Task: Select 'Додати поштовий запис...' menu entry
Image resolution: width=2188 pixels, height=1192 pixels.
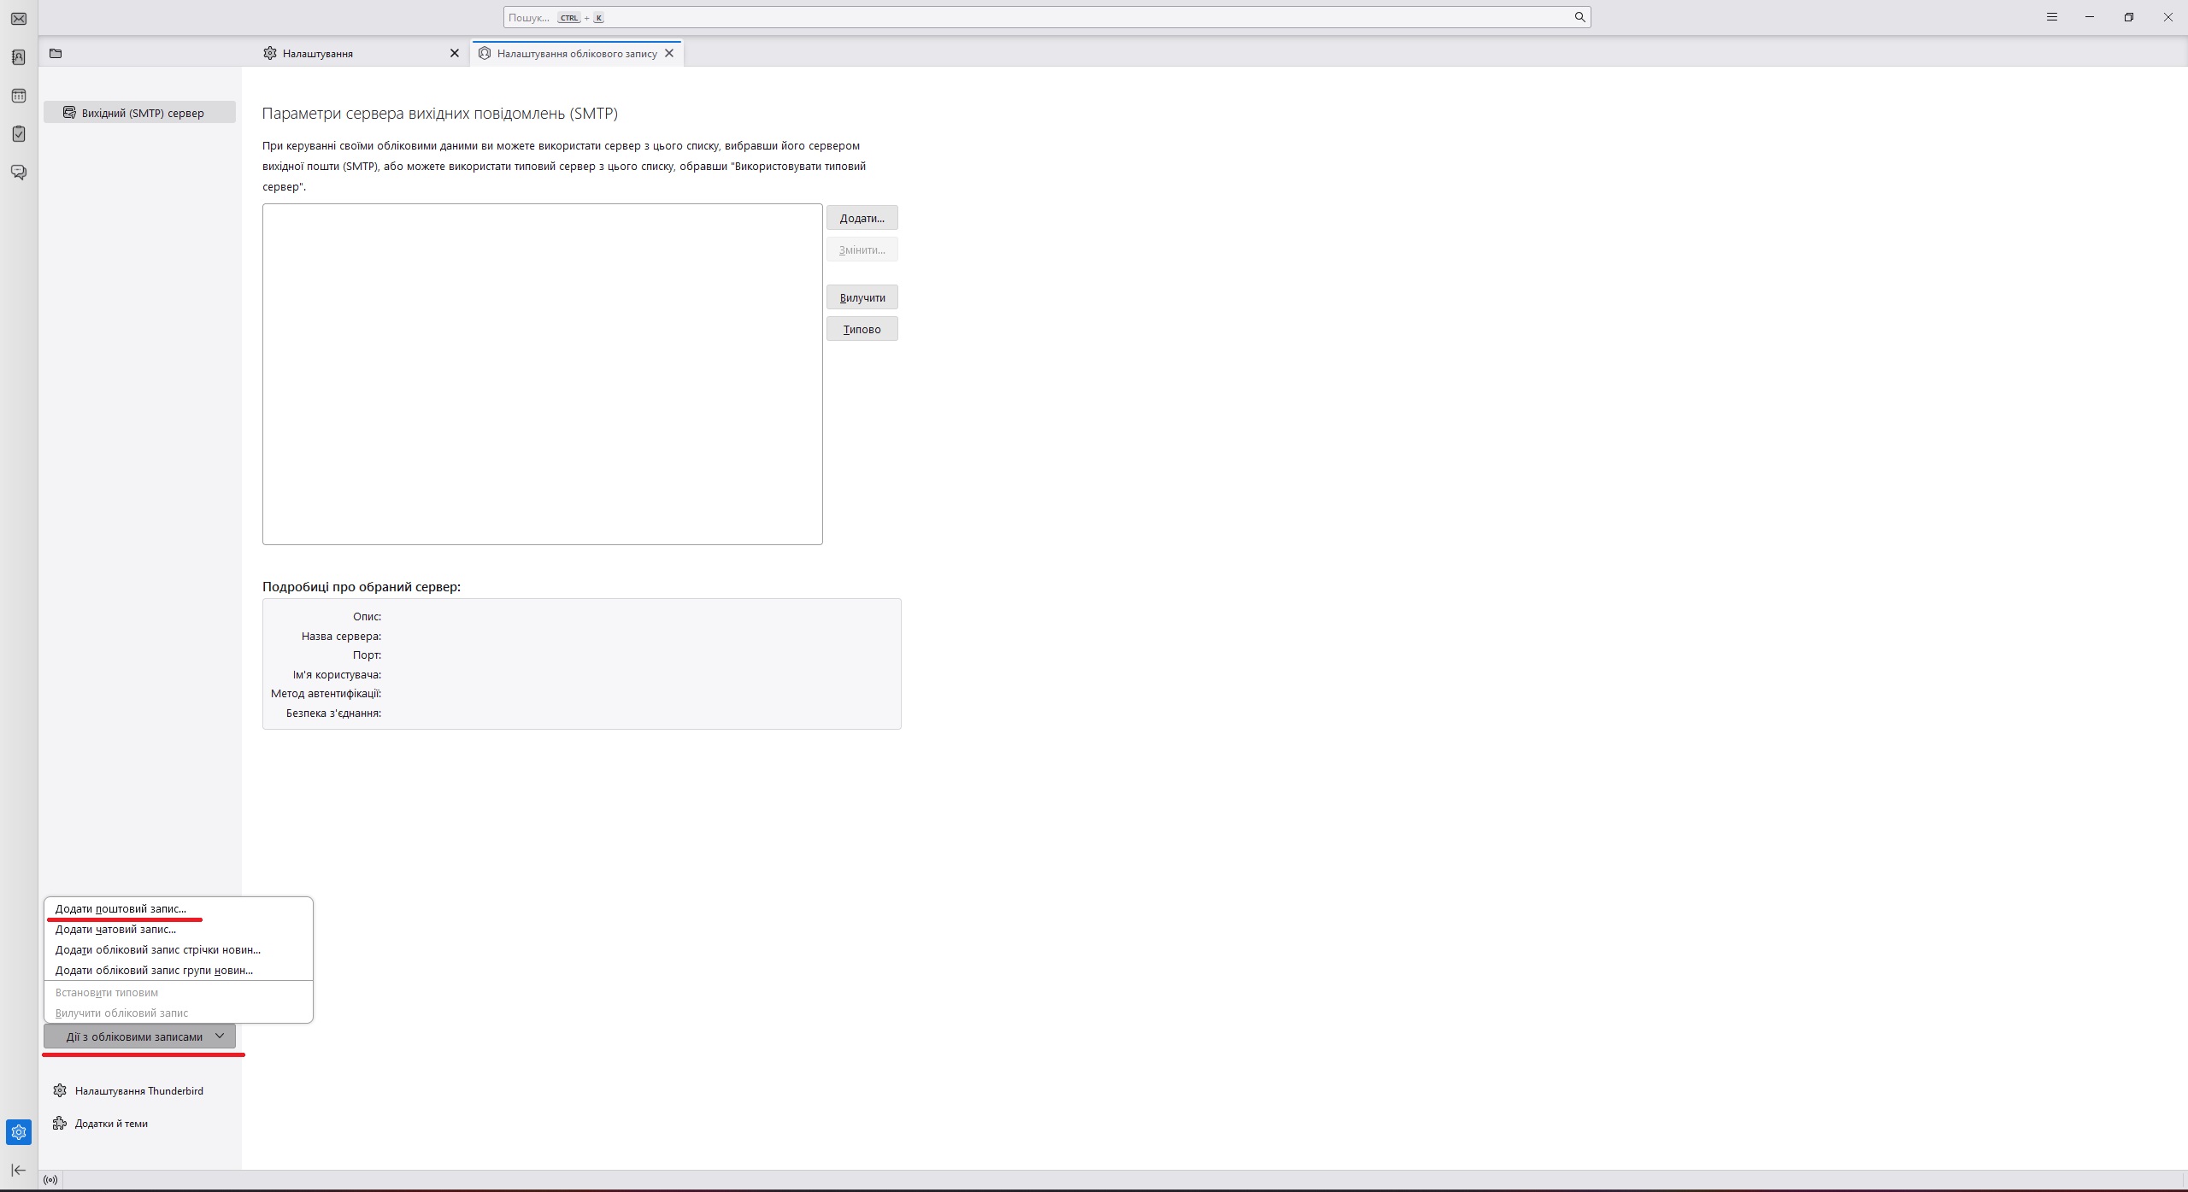Action: tap(121, 908)
